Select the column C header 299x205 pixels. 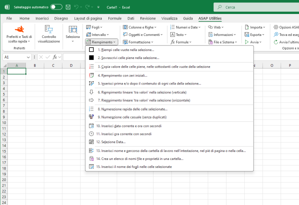coord(53,65)
